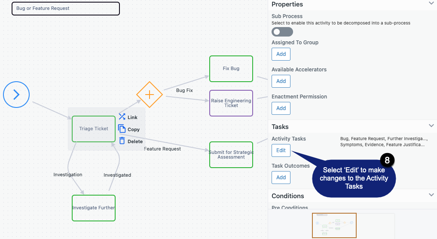Collapse the Properties section chevron
437x239 pixels.
431,3
